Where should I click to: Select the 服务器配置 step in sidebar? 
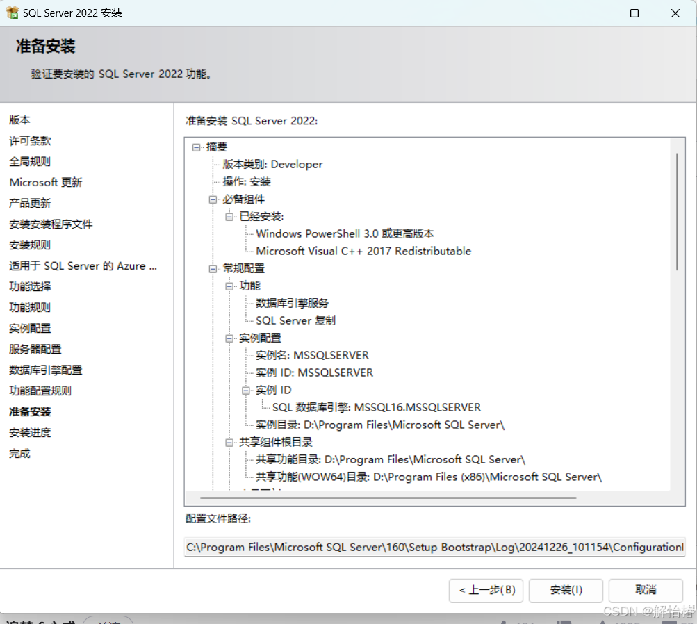click(35, 350)
